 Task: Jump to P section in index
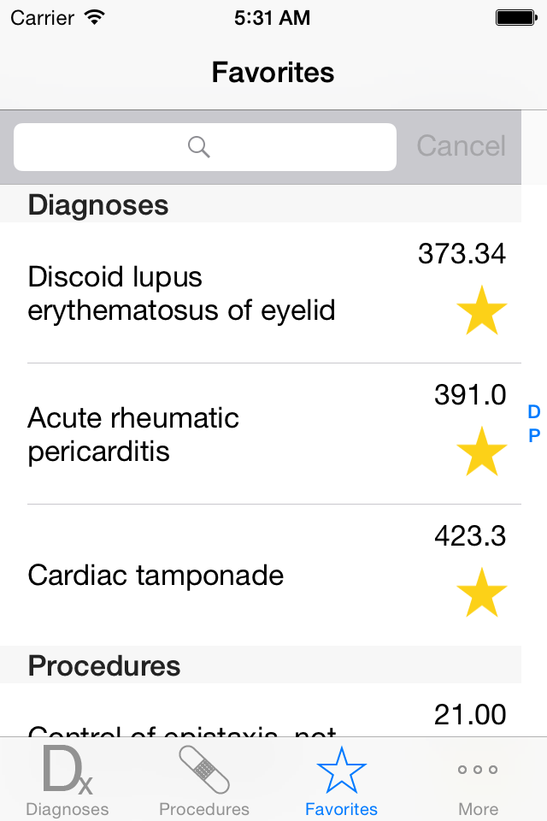[534, 435]
